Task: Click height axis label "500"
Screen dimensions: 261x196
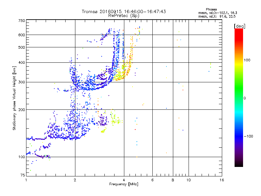Action: point(22,47)
